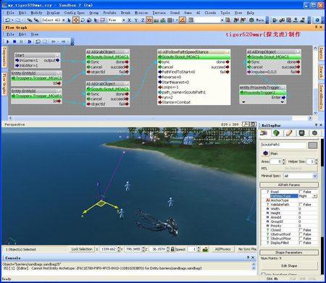The image size is (326, 283).
Task: Click the Rotate tool next to Move
Action: pyautogui.click(x=83, y=20)
